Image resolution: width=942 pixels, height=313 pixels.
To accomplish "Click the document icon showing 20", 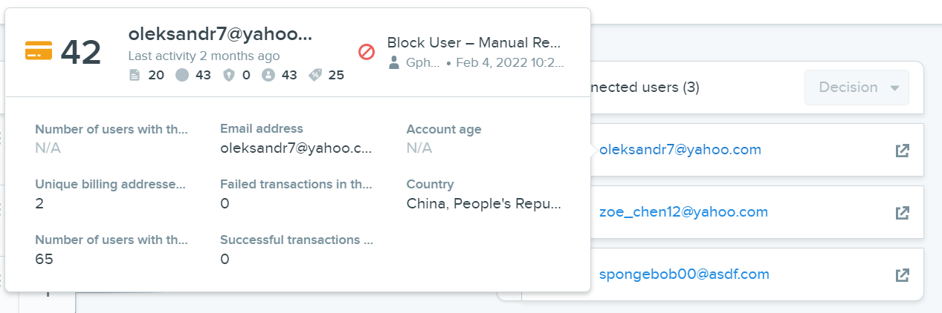I will point(135,75).
